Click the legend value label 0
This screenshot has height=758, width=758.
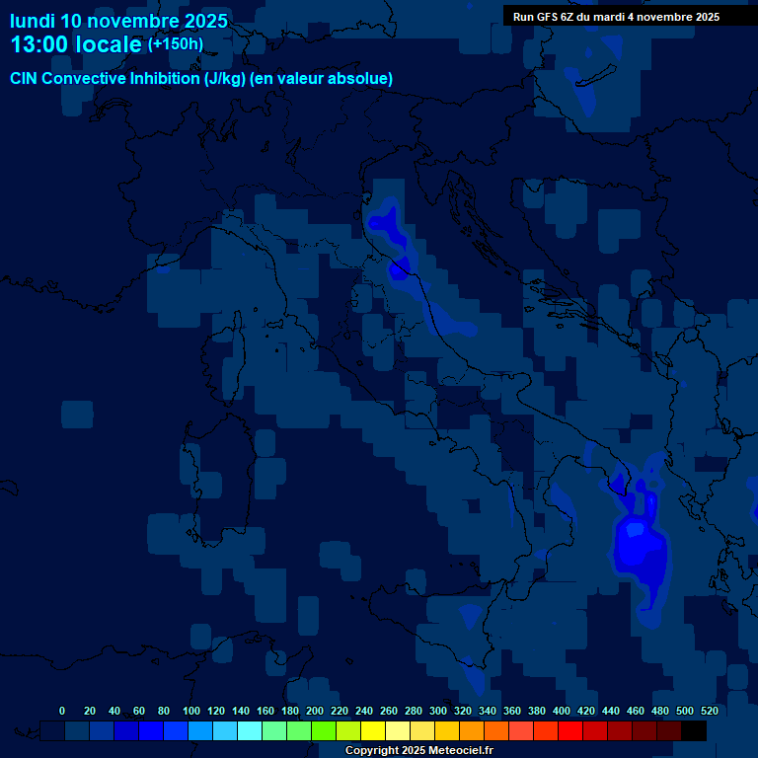pos(62,711)
